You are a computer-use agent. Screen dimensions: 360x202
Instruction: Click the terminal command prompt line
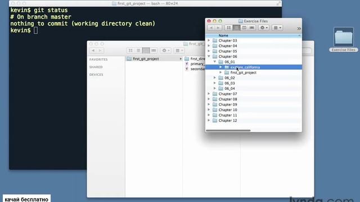click(x=24, y=30)
